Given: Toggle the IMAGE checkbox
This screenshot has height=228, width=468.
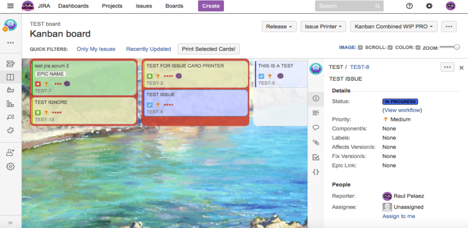Looking at the screenshot, I should pyautogui.click(x=360, y=47).
